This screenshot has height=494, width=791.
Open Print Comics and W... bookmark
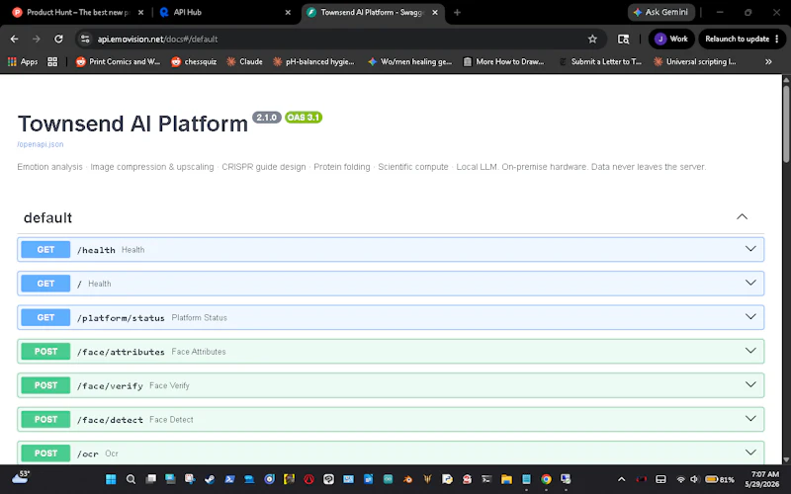118,61
